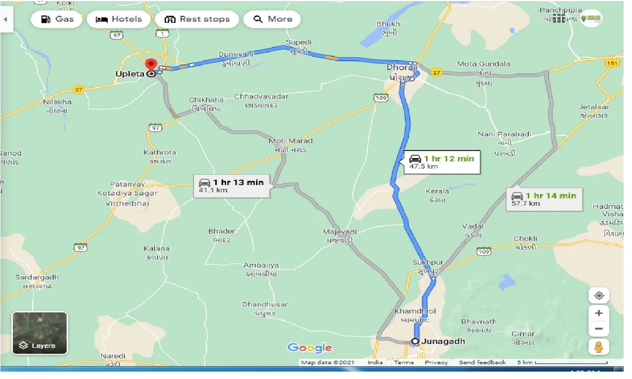Choose the 1 hr 13 min alternate route

click(232, 186)
